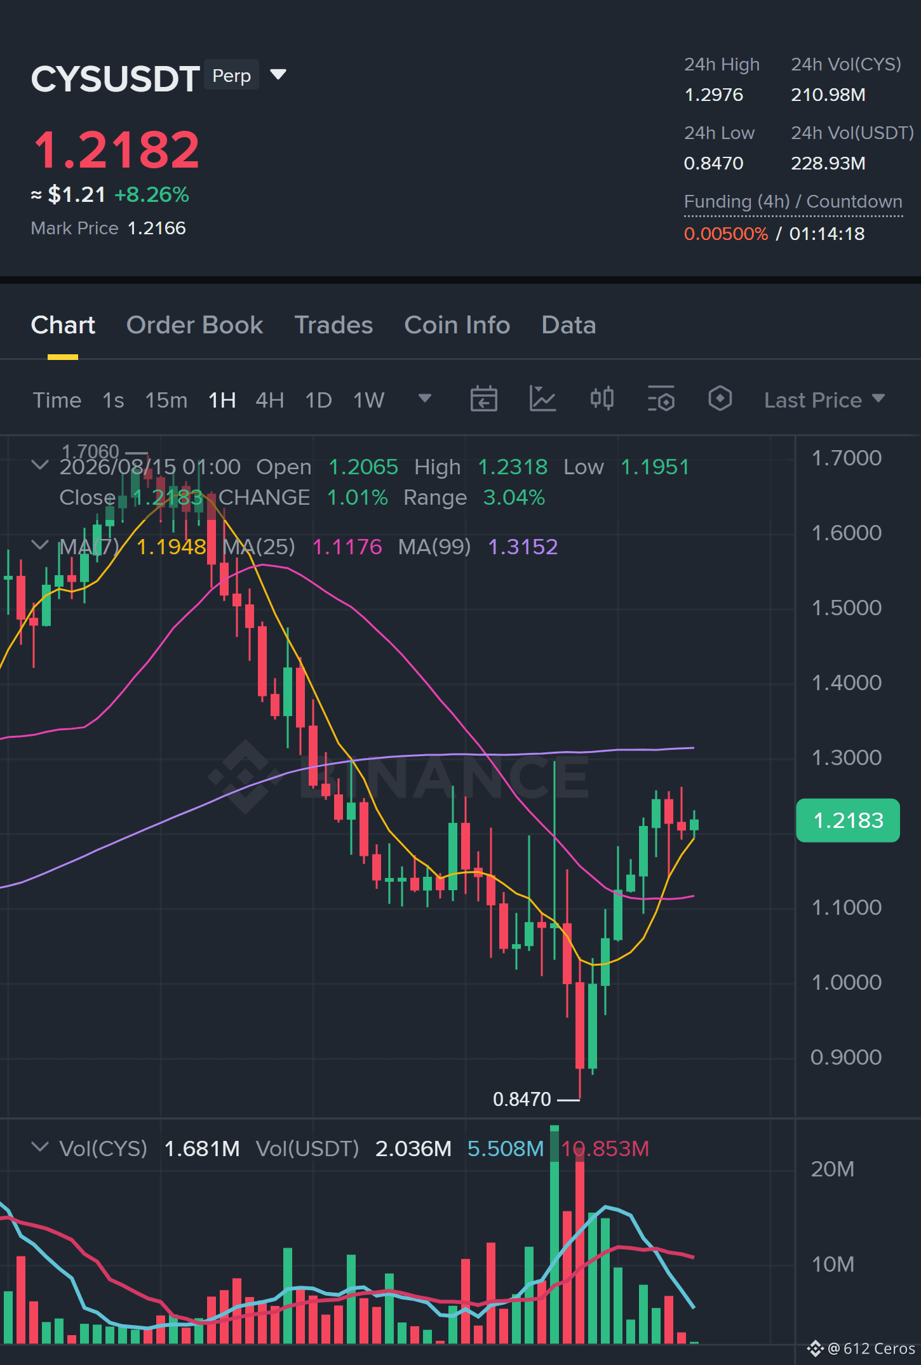921x1365 pixels.
Task: Click the +8.26% change value
Action: [x=152, y=194]
